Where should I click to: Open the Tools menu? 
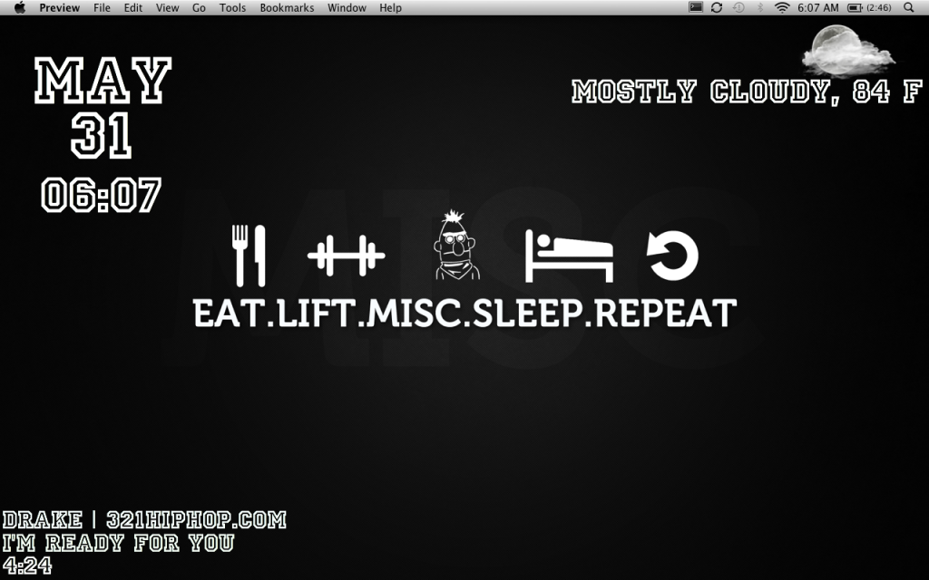coord(232,7)
